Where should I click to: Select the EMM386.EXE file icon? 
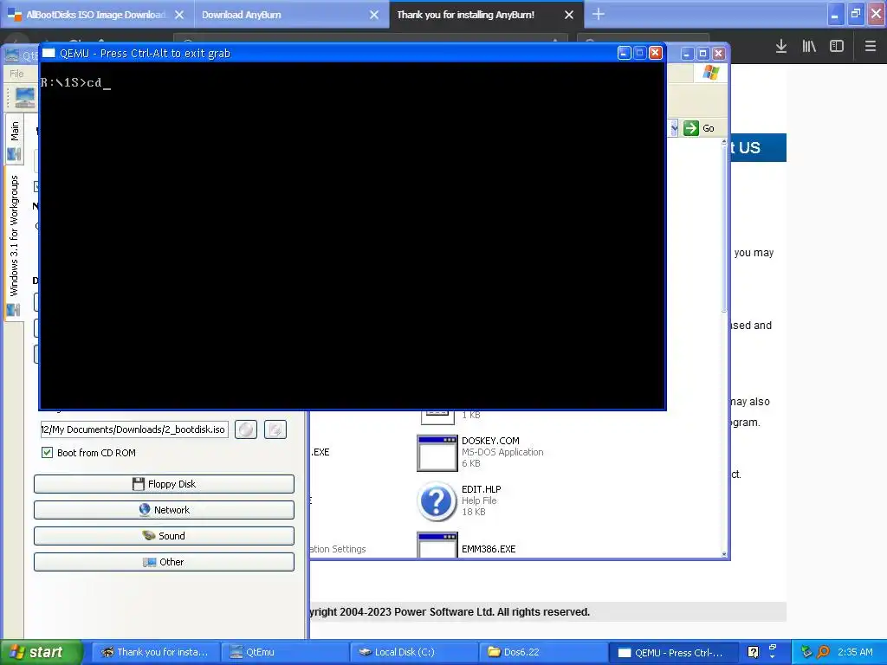(x=437, y=545)
